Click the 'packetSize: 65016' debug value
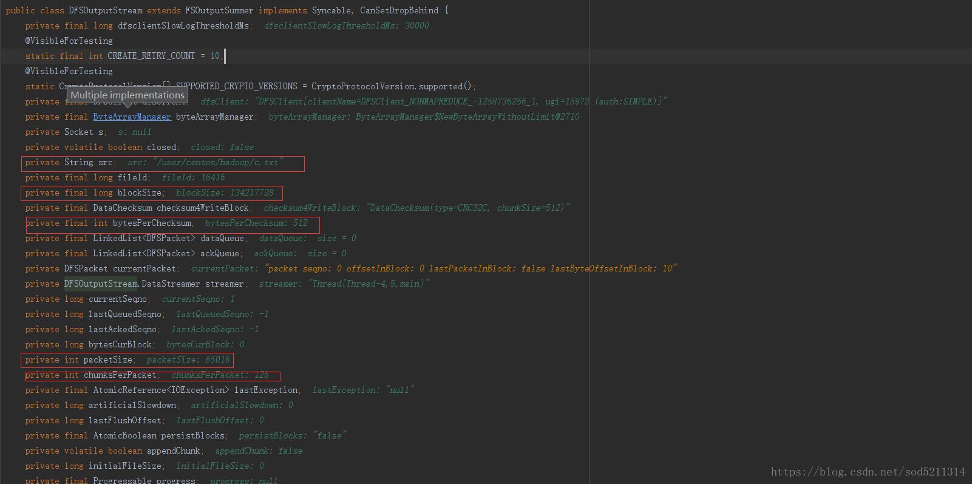The height and width of the screenshot is (484, 972). pos(188,360)
